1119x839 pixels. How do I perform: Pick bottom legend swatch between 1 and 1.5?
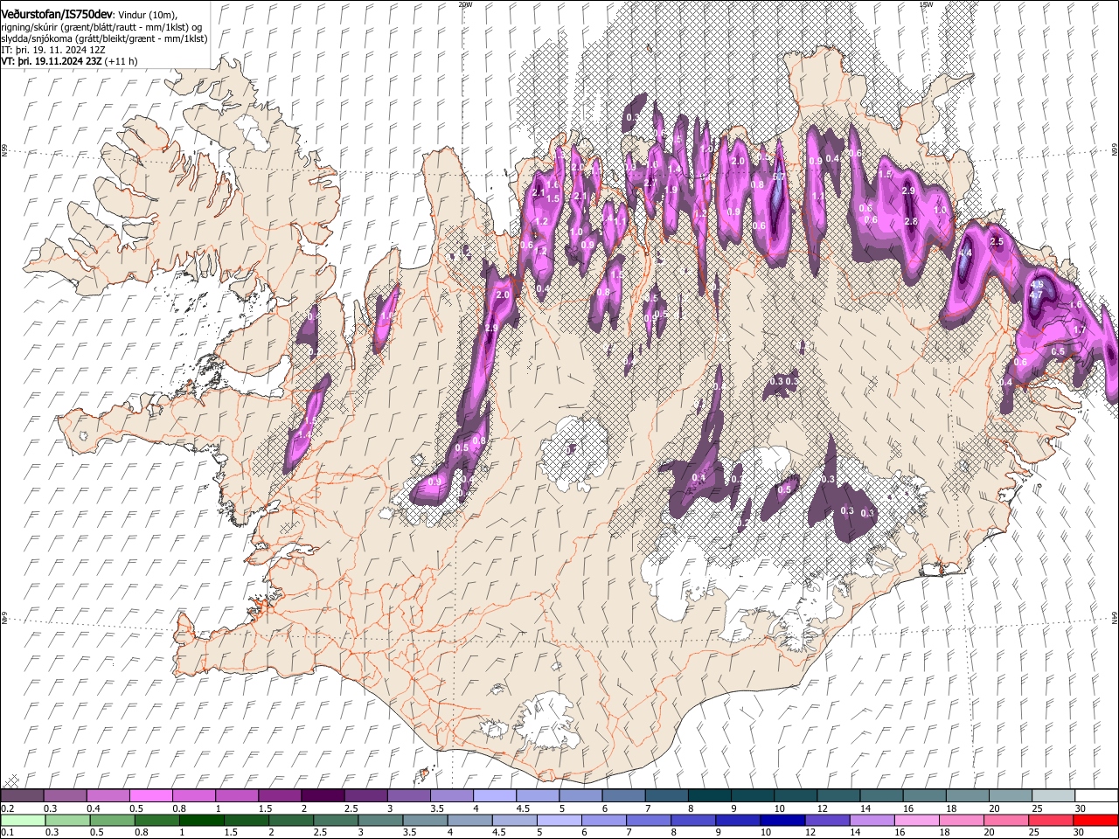pyautogui.click(x=201, y=820)
